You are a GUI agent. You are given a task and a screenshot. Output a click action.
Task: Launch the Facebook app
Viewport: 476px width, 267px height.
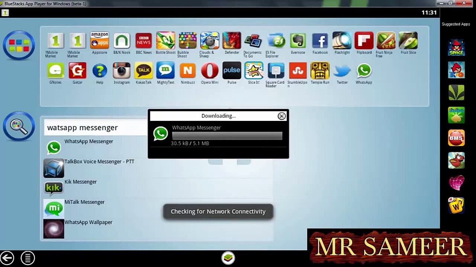320,40
